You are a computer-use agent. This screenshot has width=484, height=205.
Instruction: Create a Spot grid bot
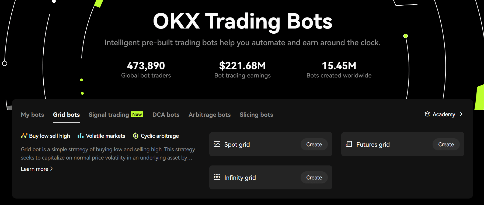(314, 144)
